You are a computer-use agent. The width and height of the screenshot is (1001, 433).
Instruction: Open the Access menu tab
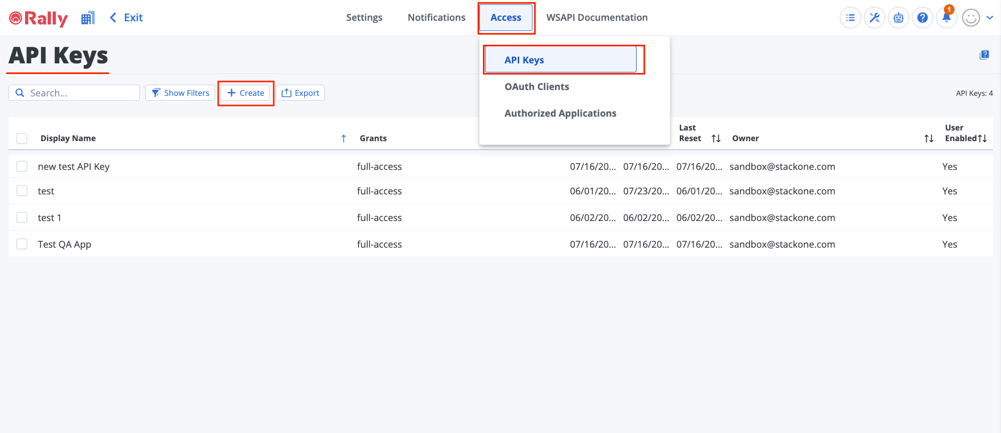pos(506,18)
